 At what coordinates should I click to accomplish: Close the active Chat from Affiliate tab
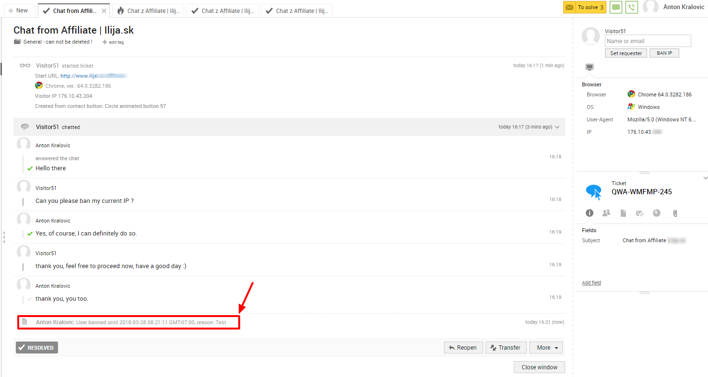pyautogui.click(x=104, y=11)
